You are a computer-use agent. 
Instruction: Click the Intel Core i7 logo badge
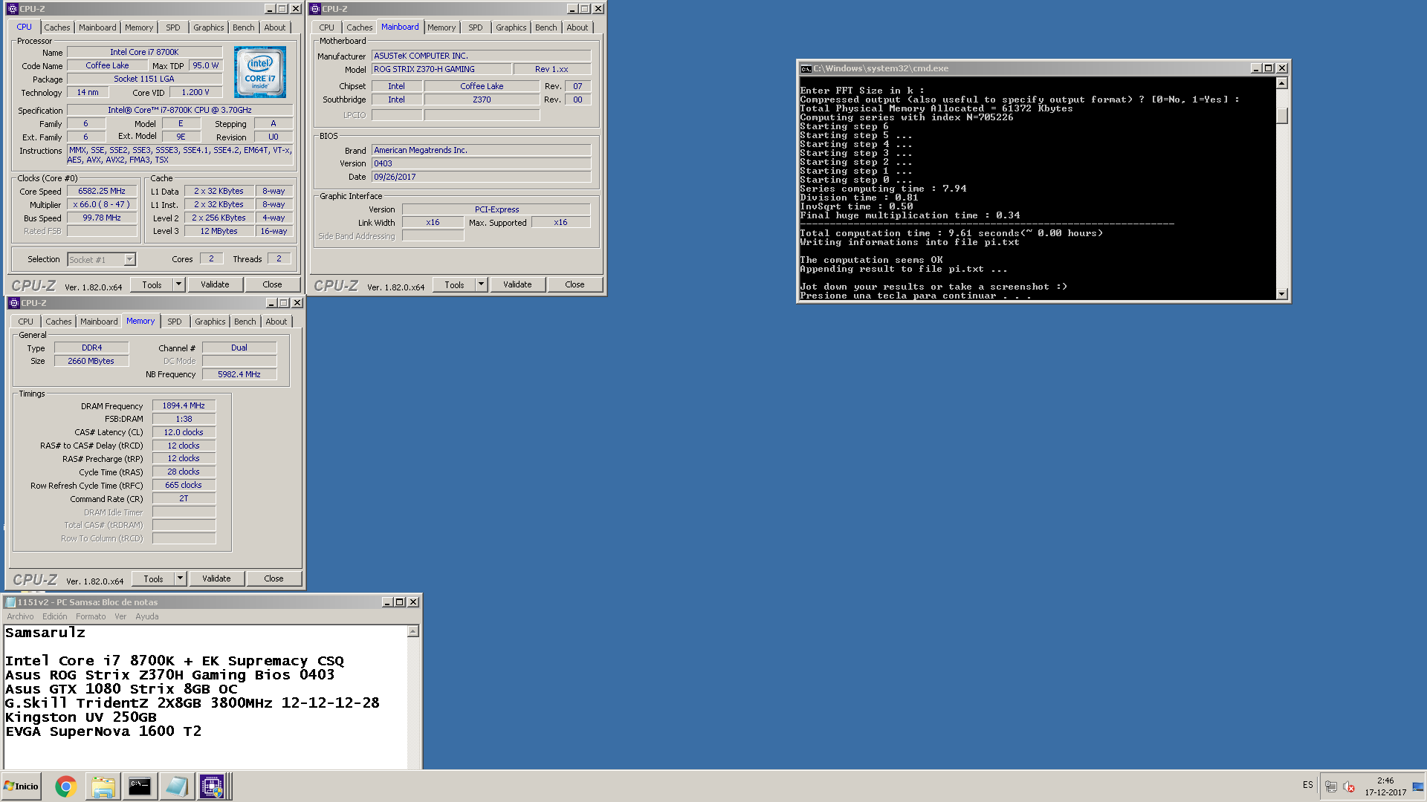(260, 72)
